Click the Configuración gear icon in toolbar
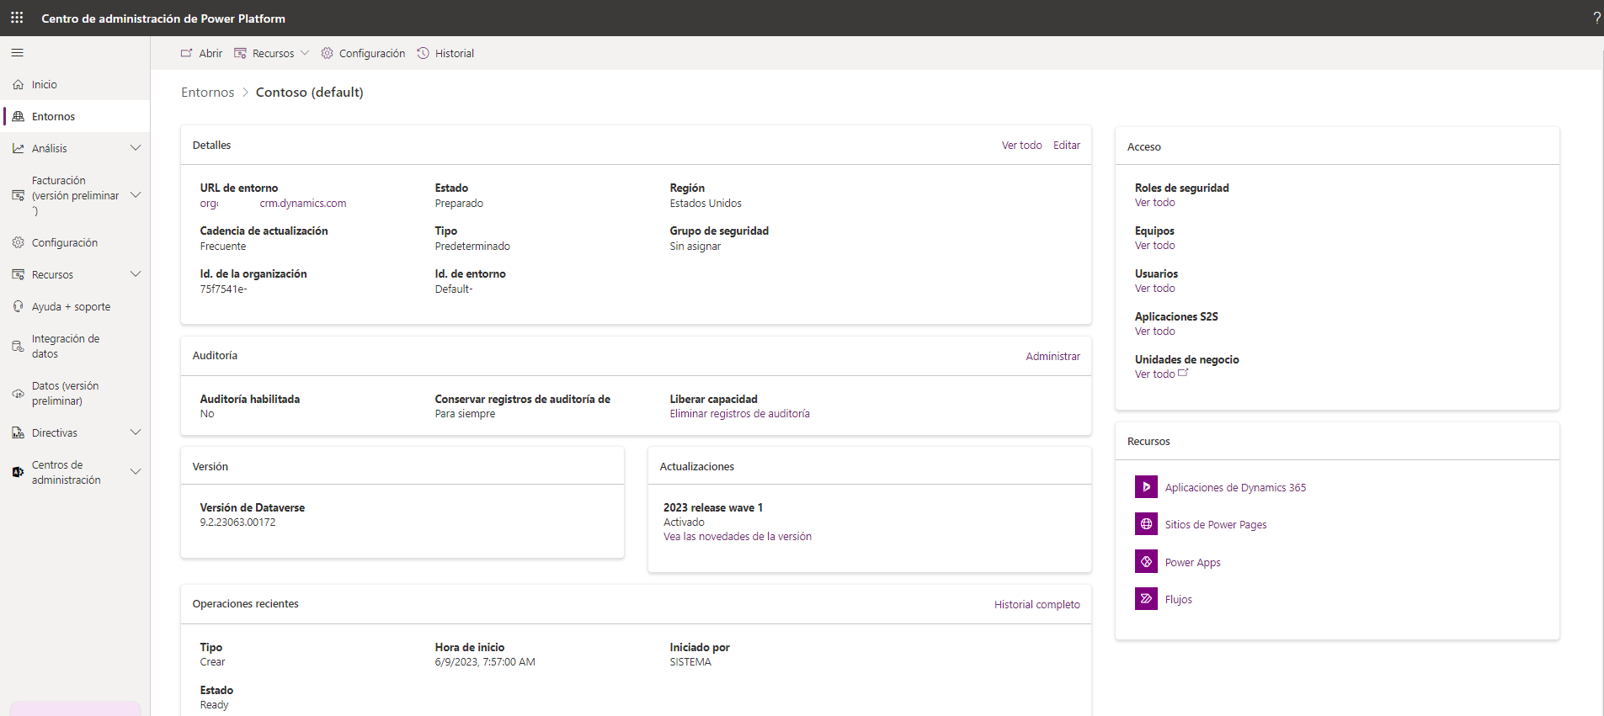1604x716 pixels. tap(328, 53)
